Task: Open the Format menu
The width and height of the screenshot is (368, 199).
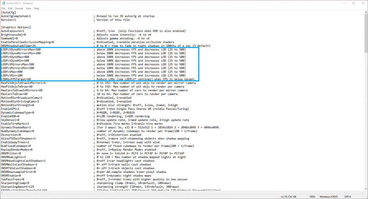Action: click(19, 8)
